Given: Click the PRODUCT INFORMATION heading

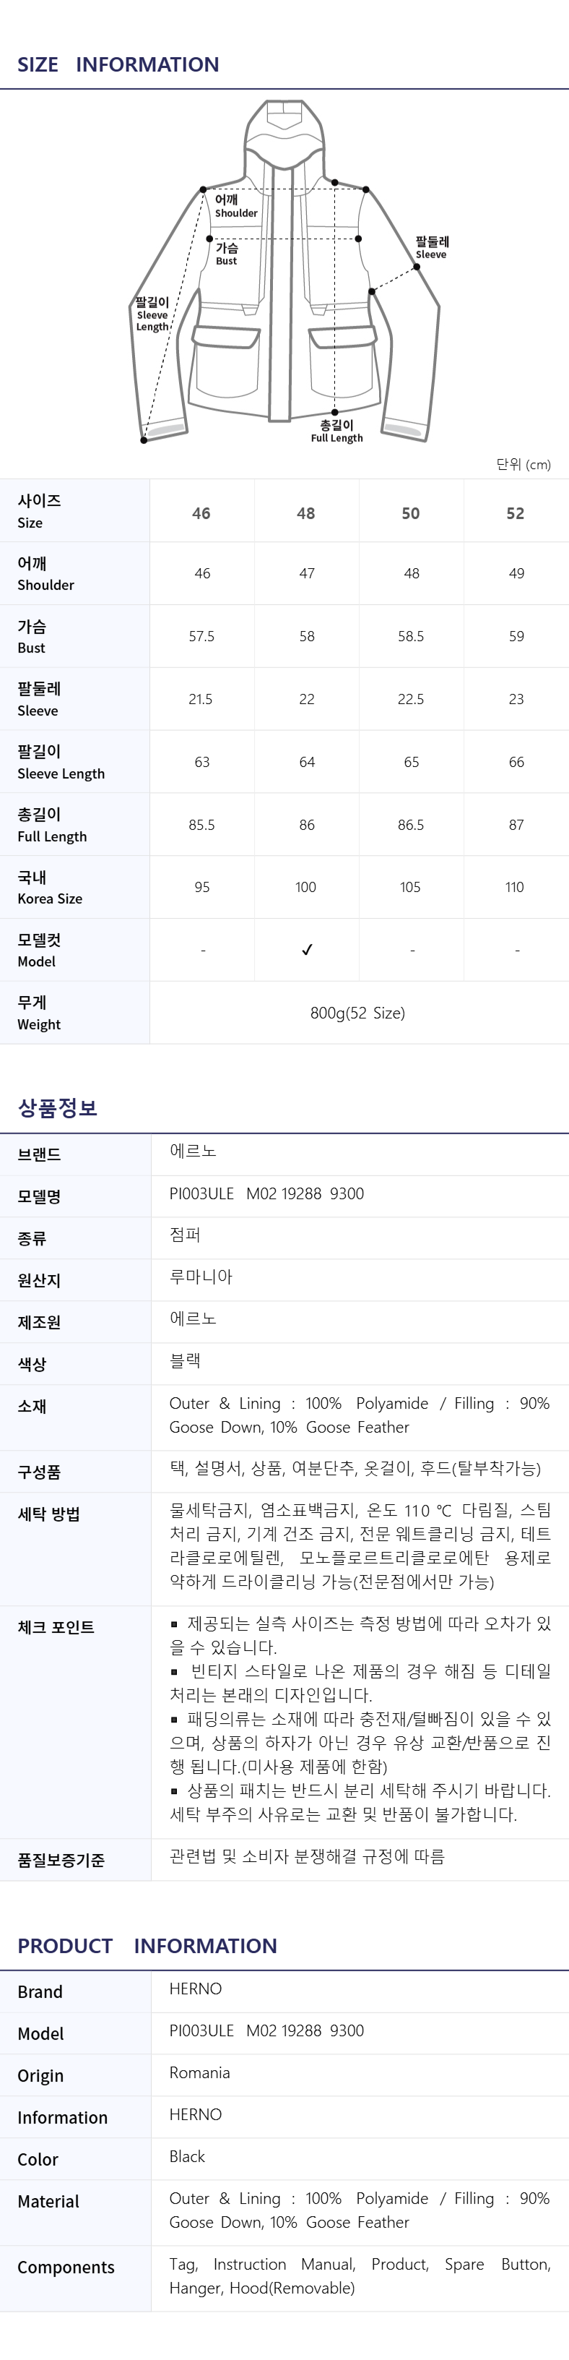Looking at the screenshot, I should point(147,1946).
